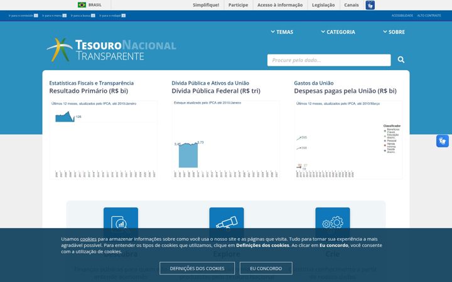Click the Despesas pagas line chart
Screen dimensions: 452x282
[x=348, y=140]
